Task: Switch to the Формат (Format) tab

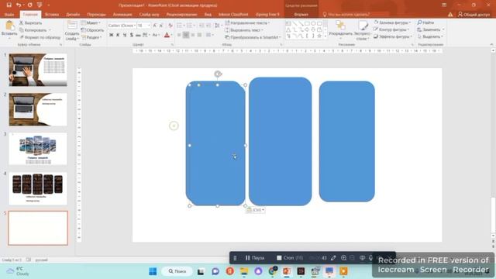Action: [301, 15]
